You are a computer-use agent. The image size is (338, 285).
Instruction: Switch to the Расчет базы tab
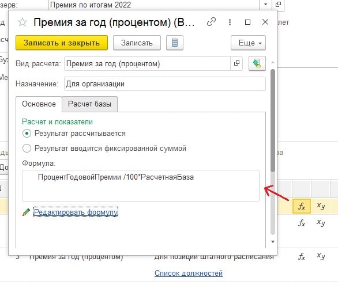tap(89, 104)
